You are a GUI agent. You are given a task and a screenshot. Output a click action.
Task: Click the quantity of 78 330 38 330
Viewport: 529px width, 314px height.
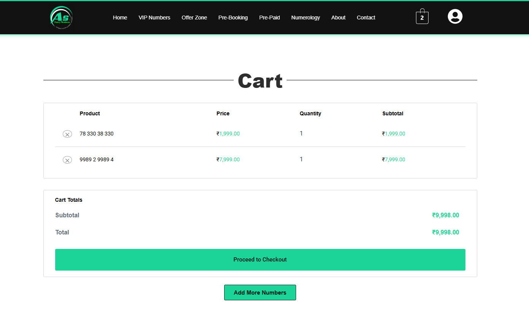301,133
